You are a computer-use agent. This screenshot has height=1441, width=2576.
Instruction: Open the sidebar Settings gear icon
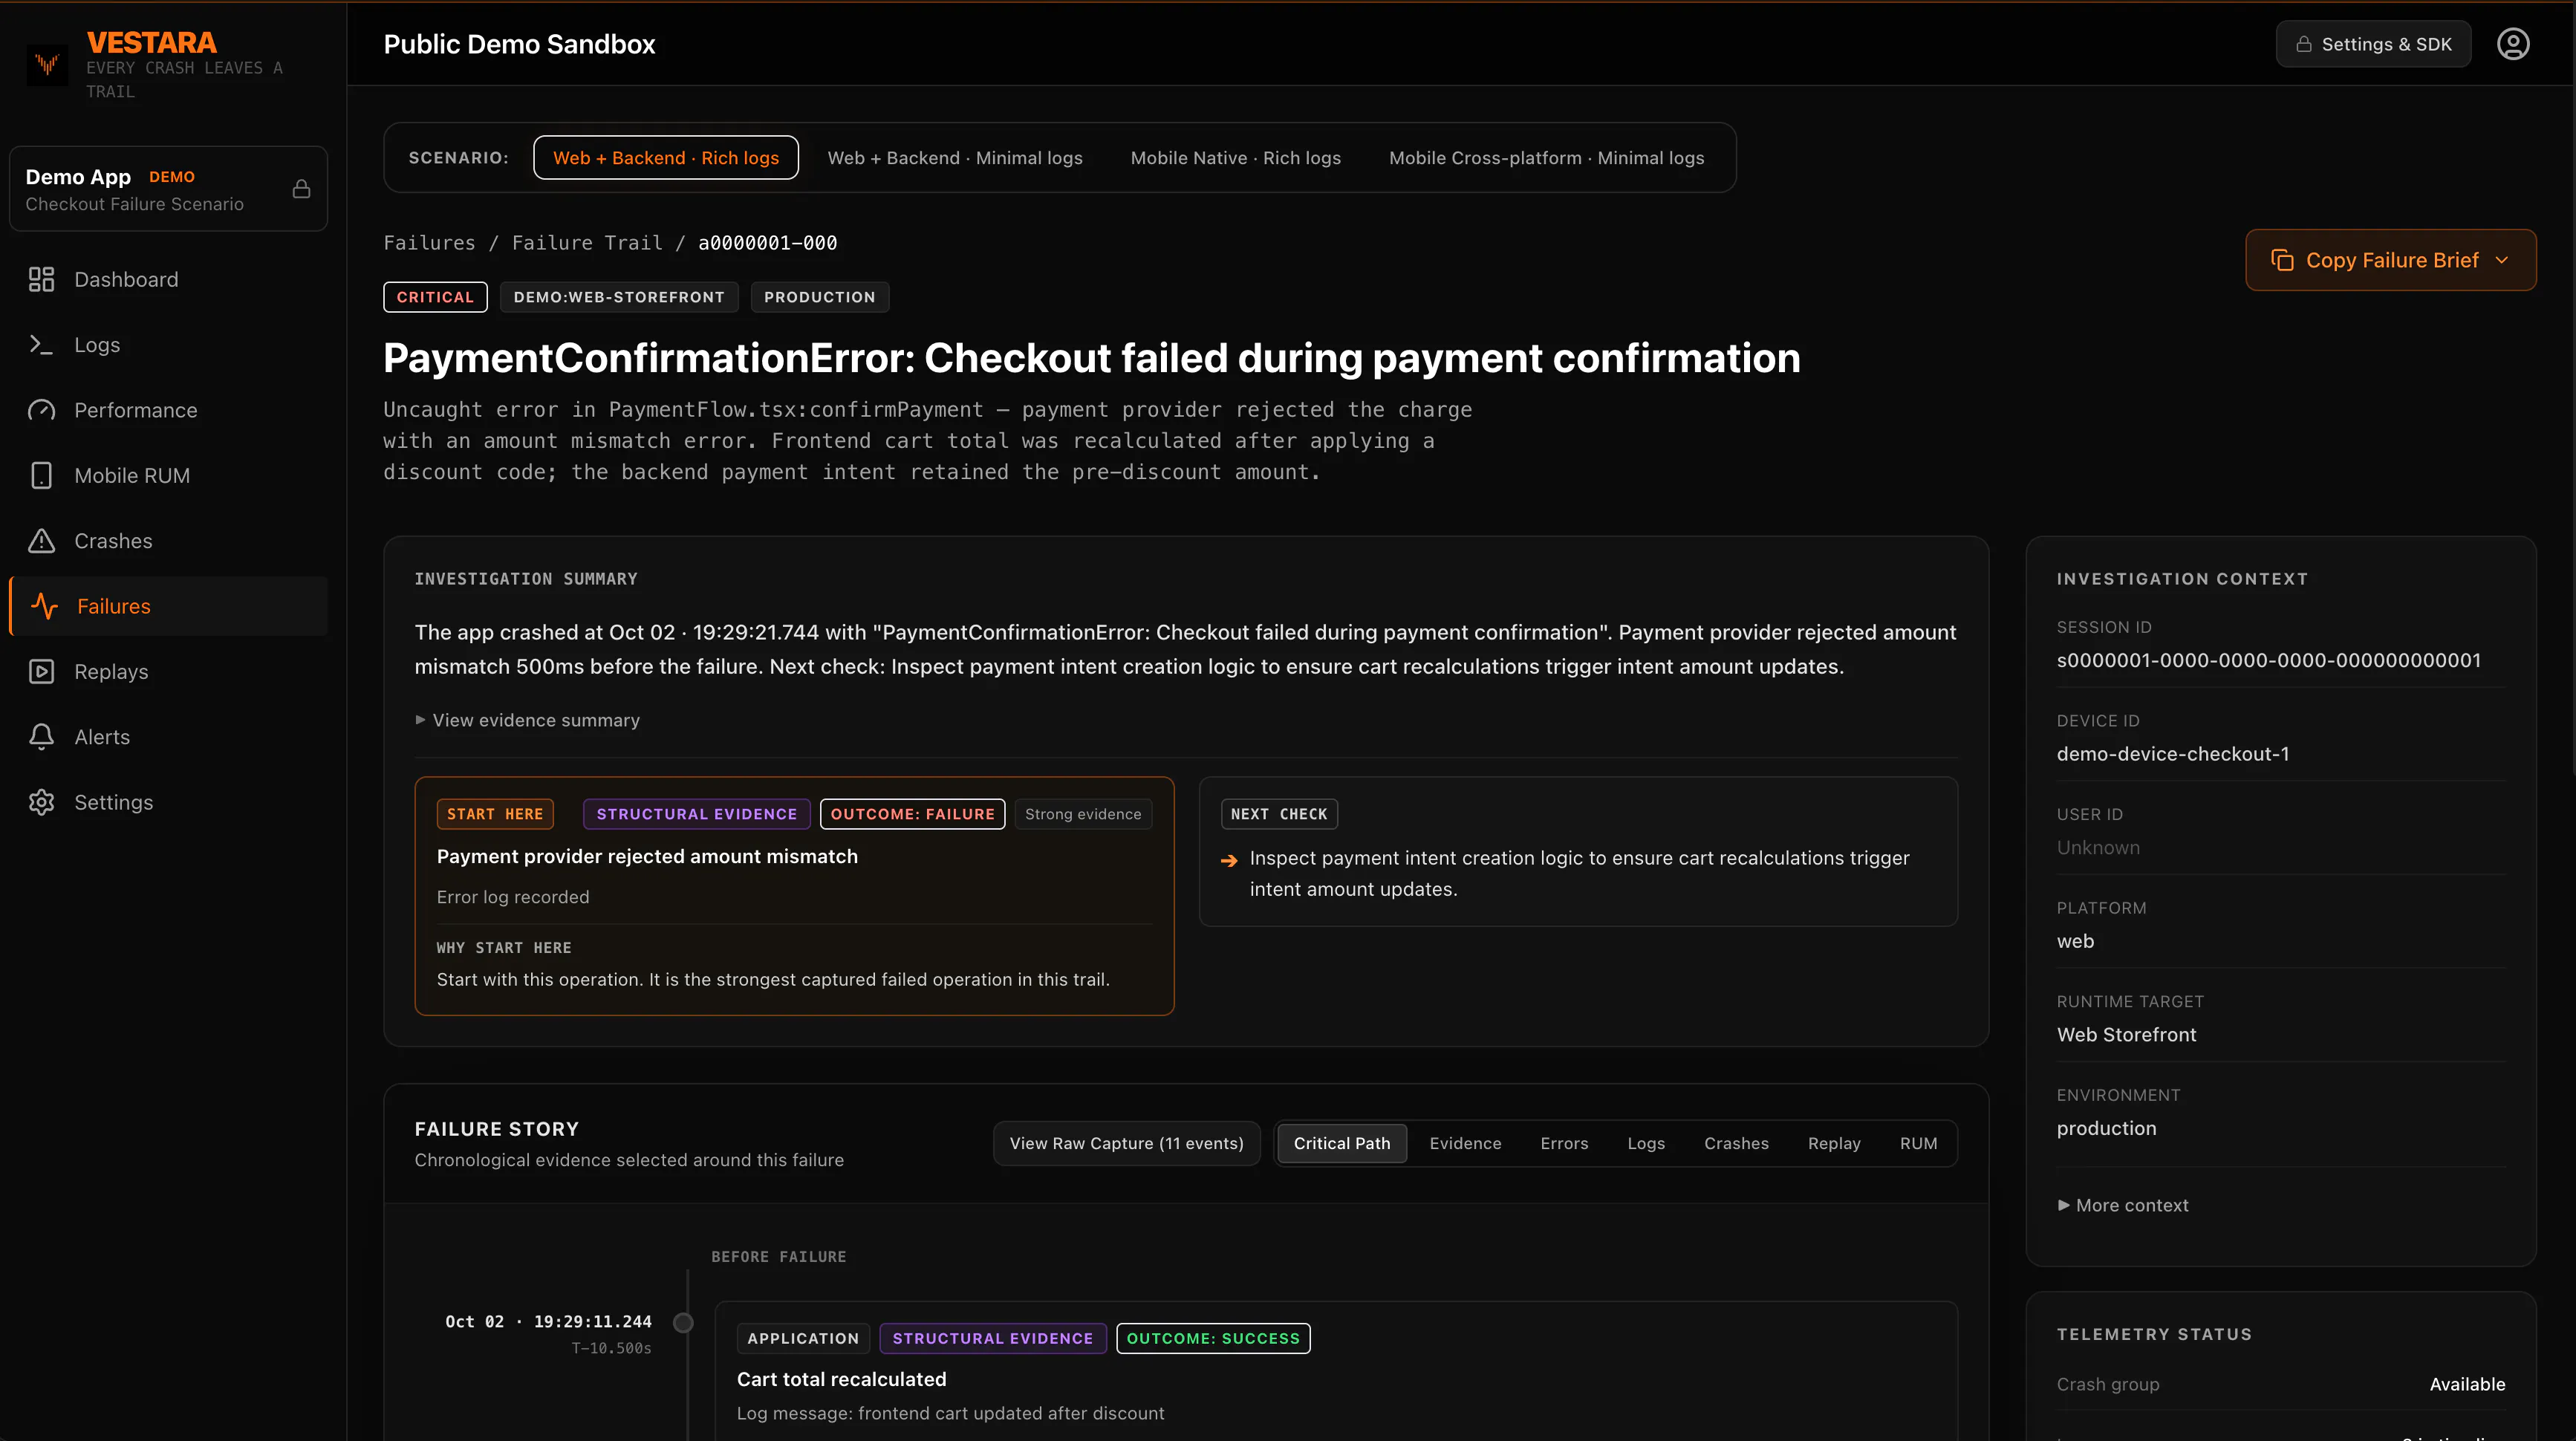(x=41, y=802)
